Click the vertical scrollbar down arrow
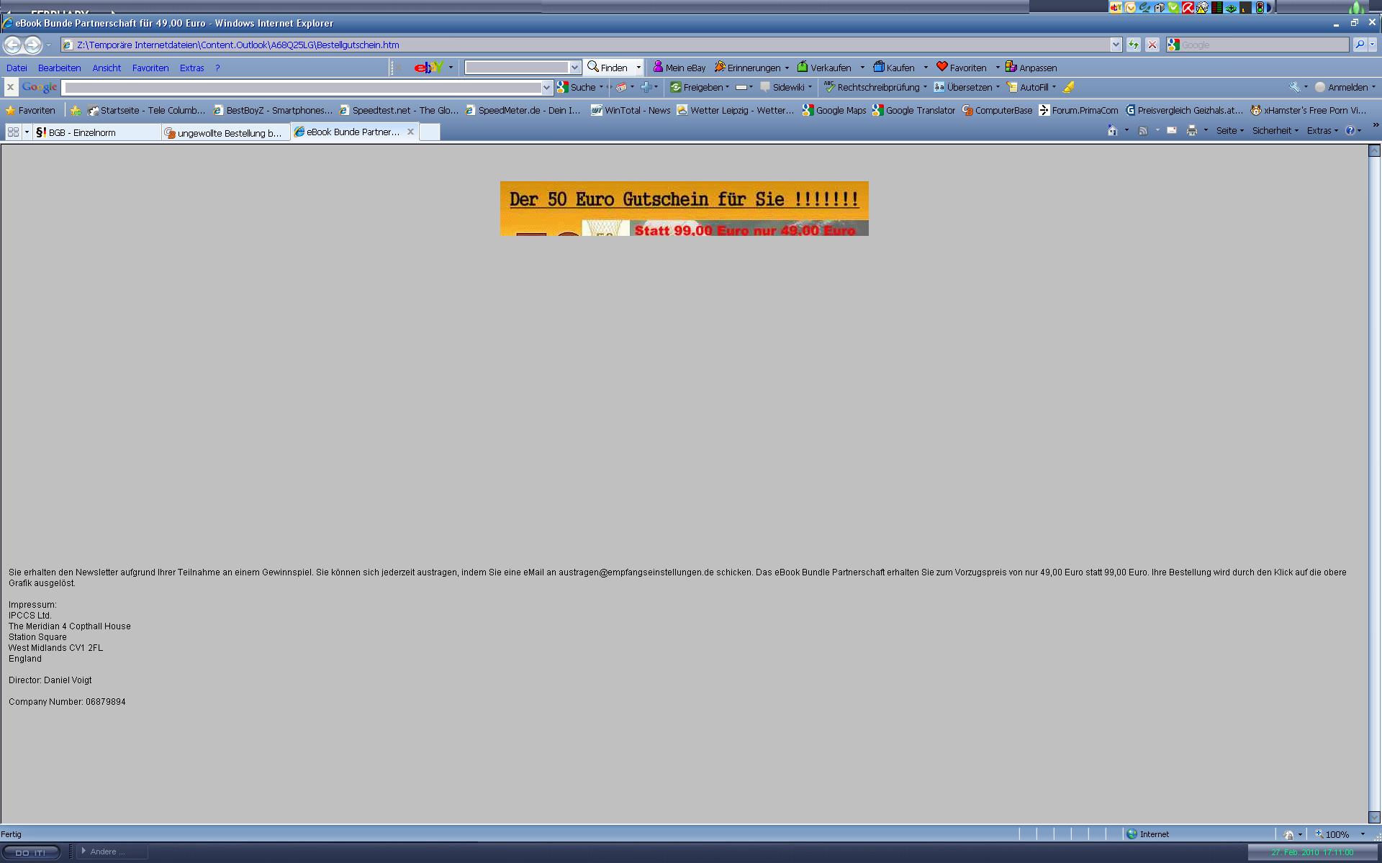The width and height of the screenshot is (1382, 863). tap(1374, 817)
